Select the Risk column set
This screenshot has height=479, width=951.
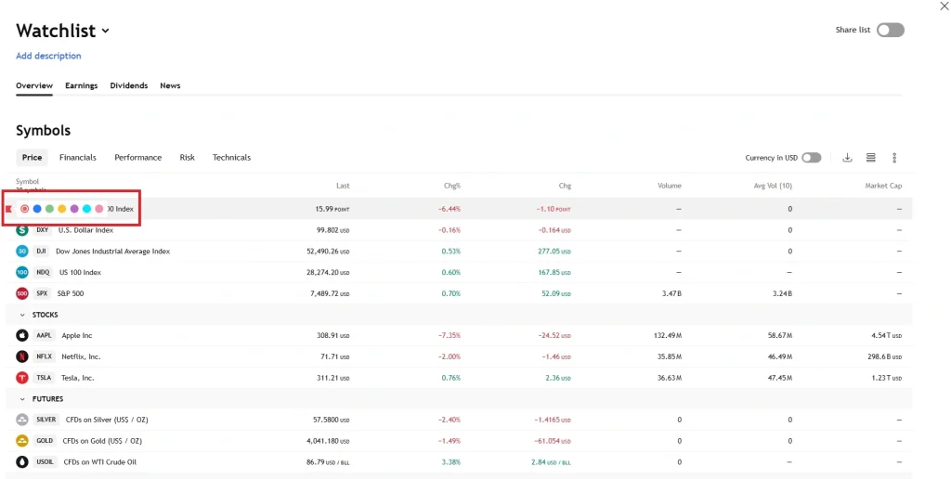click(188, 158)
